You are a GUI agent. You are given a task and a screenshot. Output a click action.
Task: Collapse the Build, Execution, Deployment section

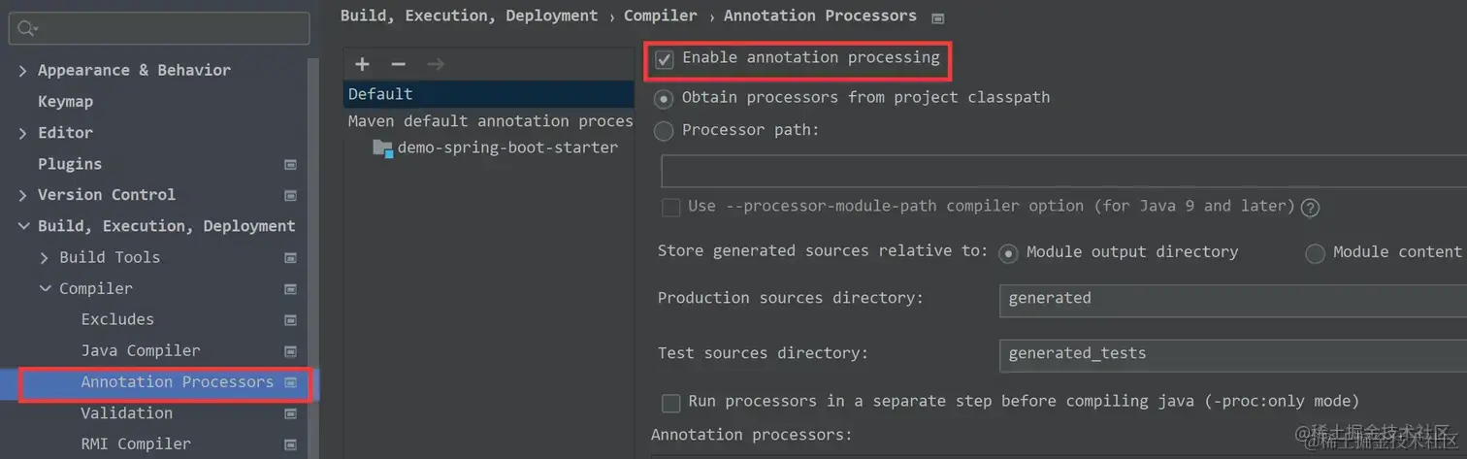[23, 226]
